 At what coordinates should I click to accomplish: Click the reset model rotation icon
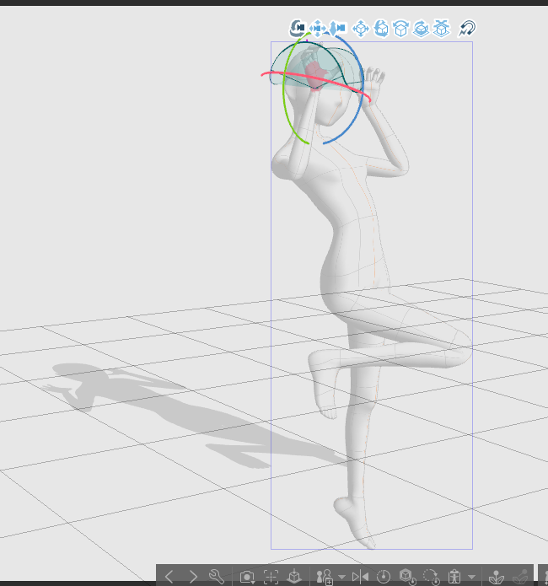click(431, 577)
